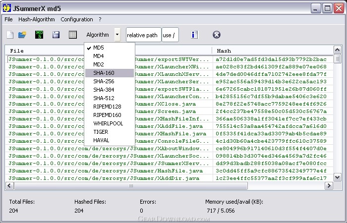This screenshot has height=223, width=347.
Task: Click the table grid icon
Action: [x=73, y=35]
